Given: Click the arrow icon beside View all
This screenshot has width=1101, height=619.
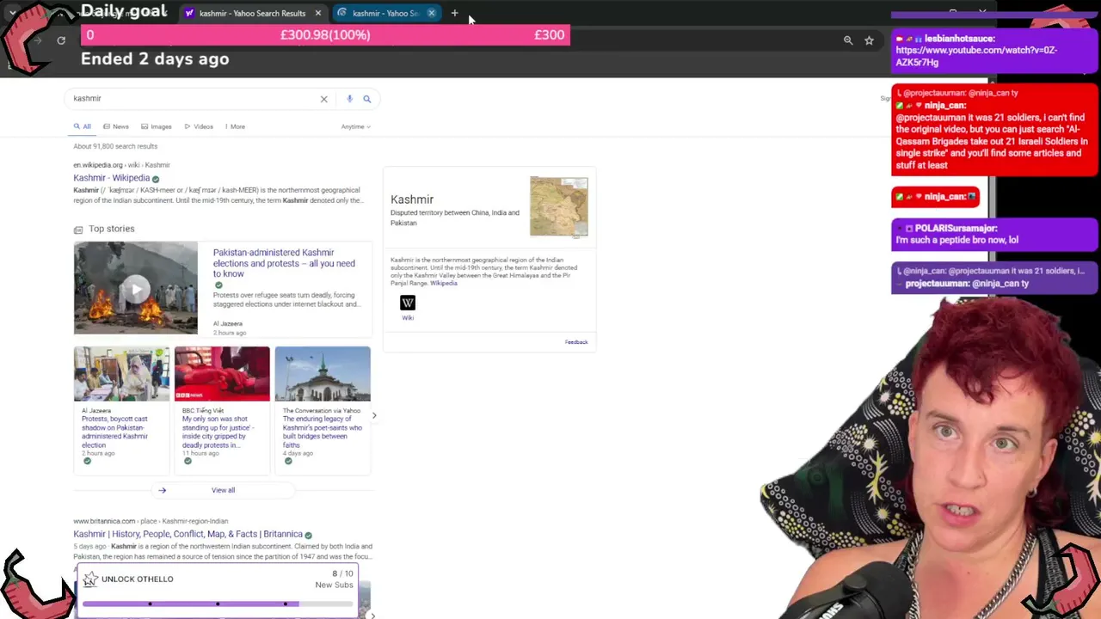Looking at the screenshot, I should (x=162, y=490).
